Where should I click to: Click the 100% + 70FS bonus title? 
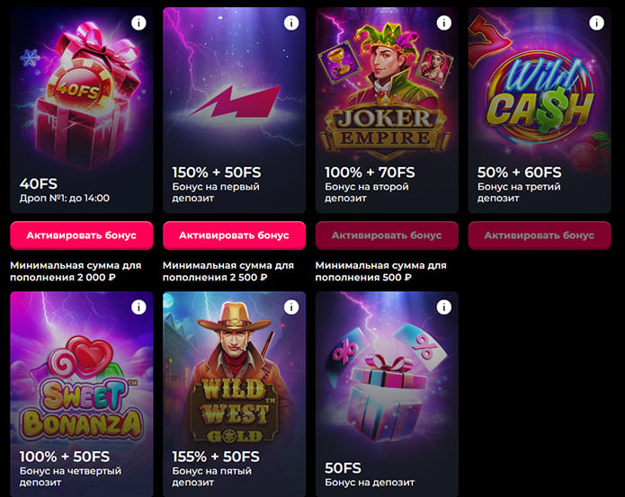click(x=370, y=173)
